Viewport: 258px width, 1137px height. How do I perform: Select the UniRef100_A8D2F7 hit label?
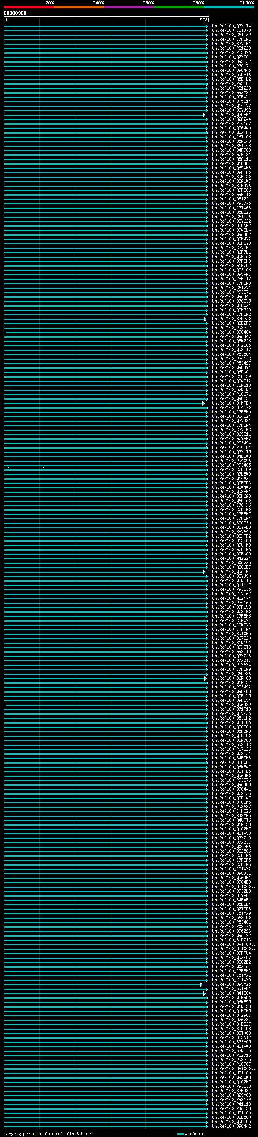point(231,323)
